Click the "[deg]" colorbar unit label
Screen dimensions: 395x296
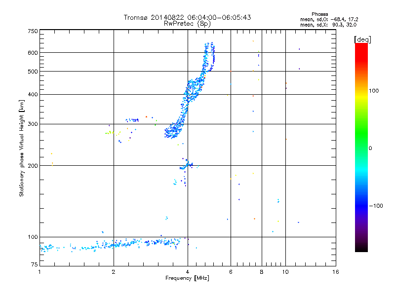[x=362, y=39]
